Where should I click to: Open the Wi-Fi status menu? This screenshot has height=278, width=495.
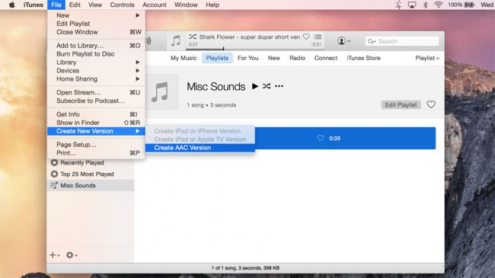click(x=438, y=5)
